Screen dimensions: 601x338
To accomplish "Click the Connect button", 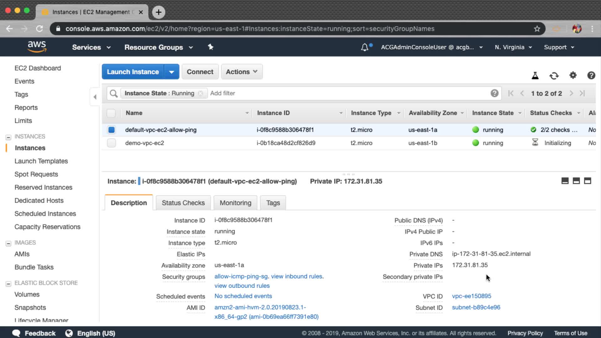I will click(x=200, y=72).
